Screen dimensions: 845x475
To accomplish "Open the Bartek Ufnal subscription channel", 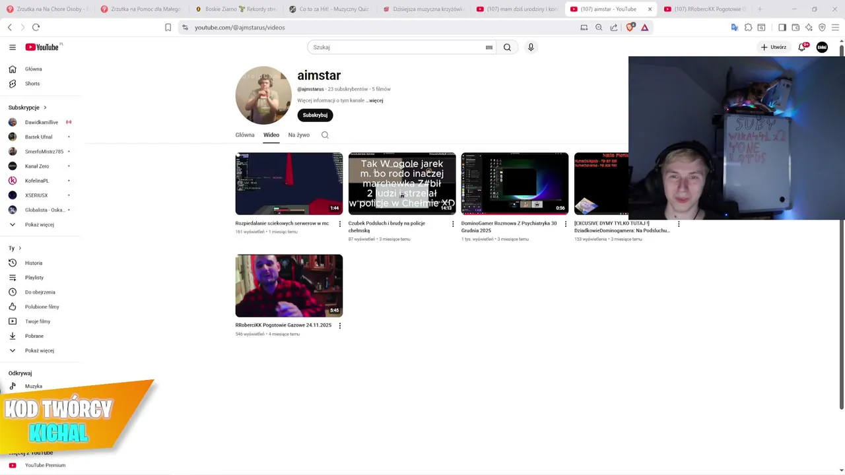I will (40, 137).
